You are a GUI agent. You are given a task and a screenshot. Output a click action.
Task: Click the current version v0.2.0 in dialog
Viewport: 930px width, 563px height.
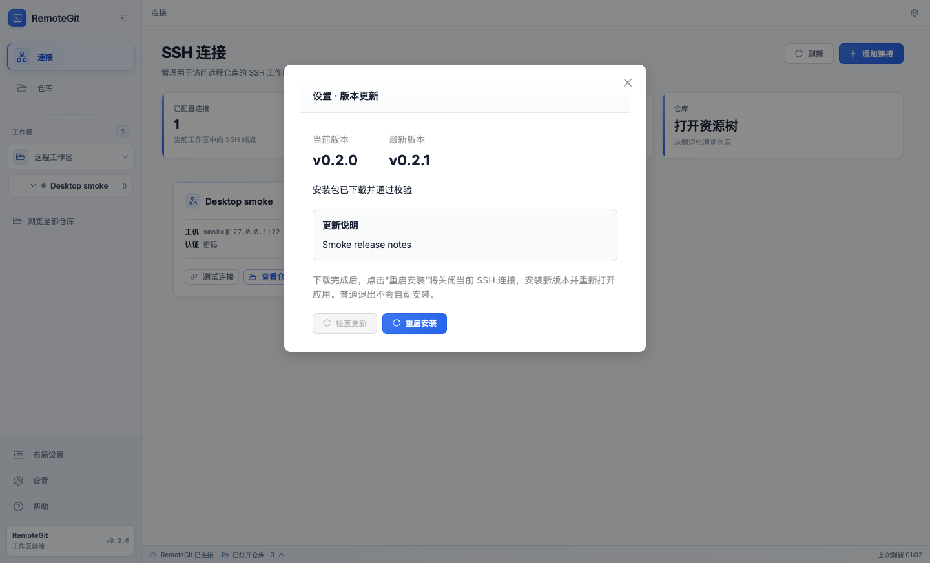click(x=335, y=160)
